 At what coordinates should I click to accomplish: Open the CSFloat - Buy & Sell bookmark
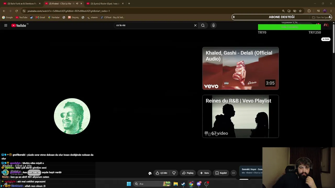(113, 17)
